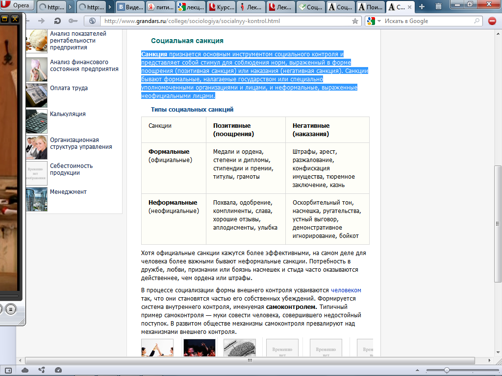
Task: Click the bold 'самоконтролем' word
Action: coord(291,306)
